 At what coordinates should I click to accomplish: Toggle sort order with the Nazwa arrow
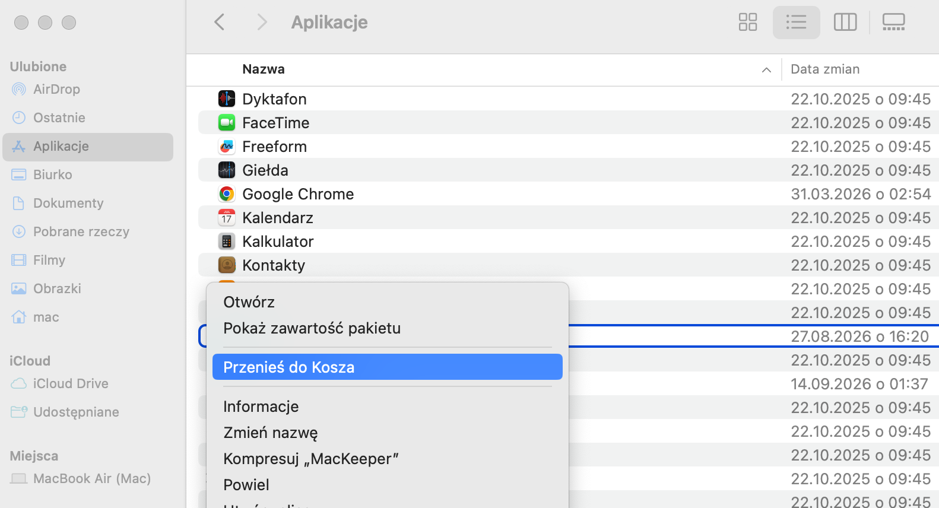(x=766, y=70)
